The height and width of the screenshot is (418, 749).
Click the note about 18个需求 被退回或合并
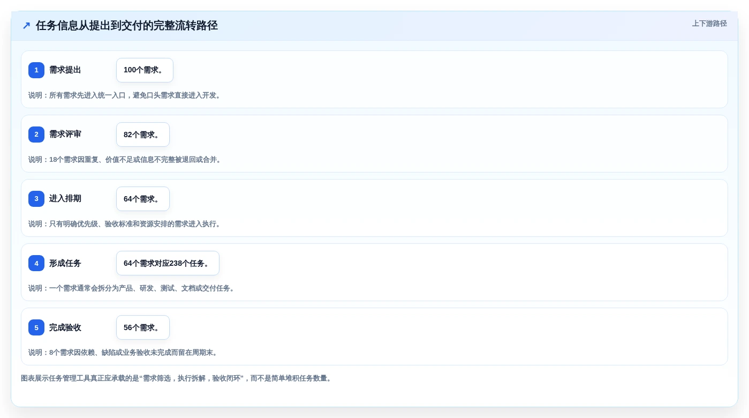pos(126,160)
